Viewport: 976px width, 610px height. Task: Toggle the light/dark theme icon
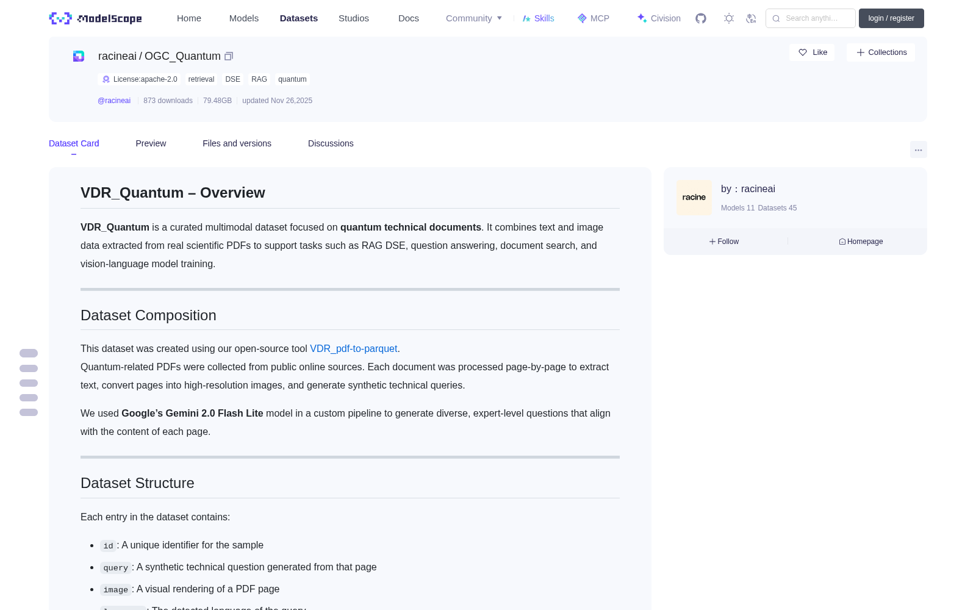[729, 18]
